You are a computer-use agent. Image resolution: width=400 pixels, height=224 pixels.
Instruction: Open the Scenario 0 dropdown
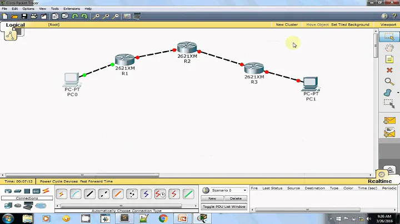[x=229, y=190]
